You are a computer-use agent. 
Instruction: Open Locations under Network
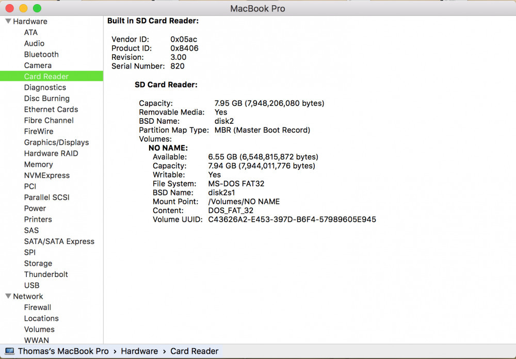pyautogui.click(x=41, y=319)
